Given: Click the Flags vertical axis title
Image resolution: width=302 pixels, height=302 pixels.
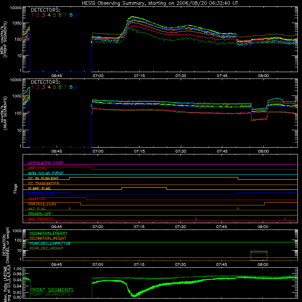Looking at the screenshot, I should point(15,188).
